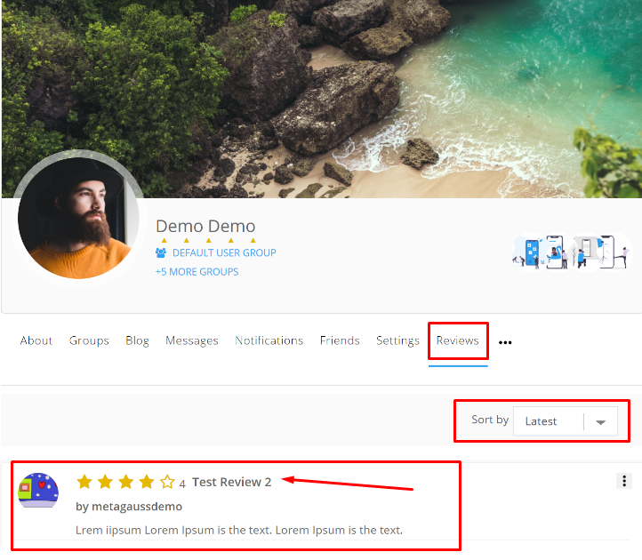Click the Test Review 2 title
This screenshot has width=642, height=560.
(232, 482)
